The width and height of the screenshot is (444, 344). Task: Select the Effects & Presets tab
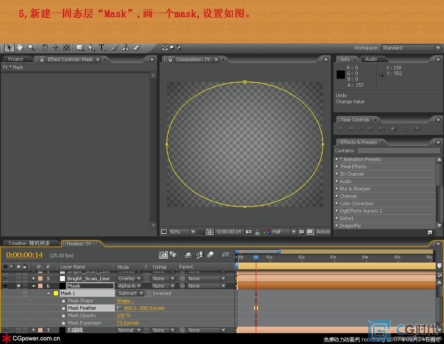coord(359,142)
